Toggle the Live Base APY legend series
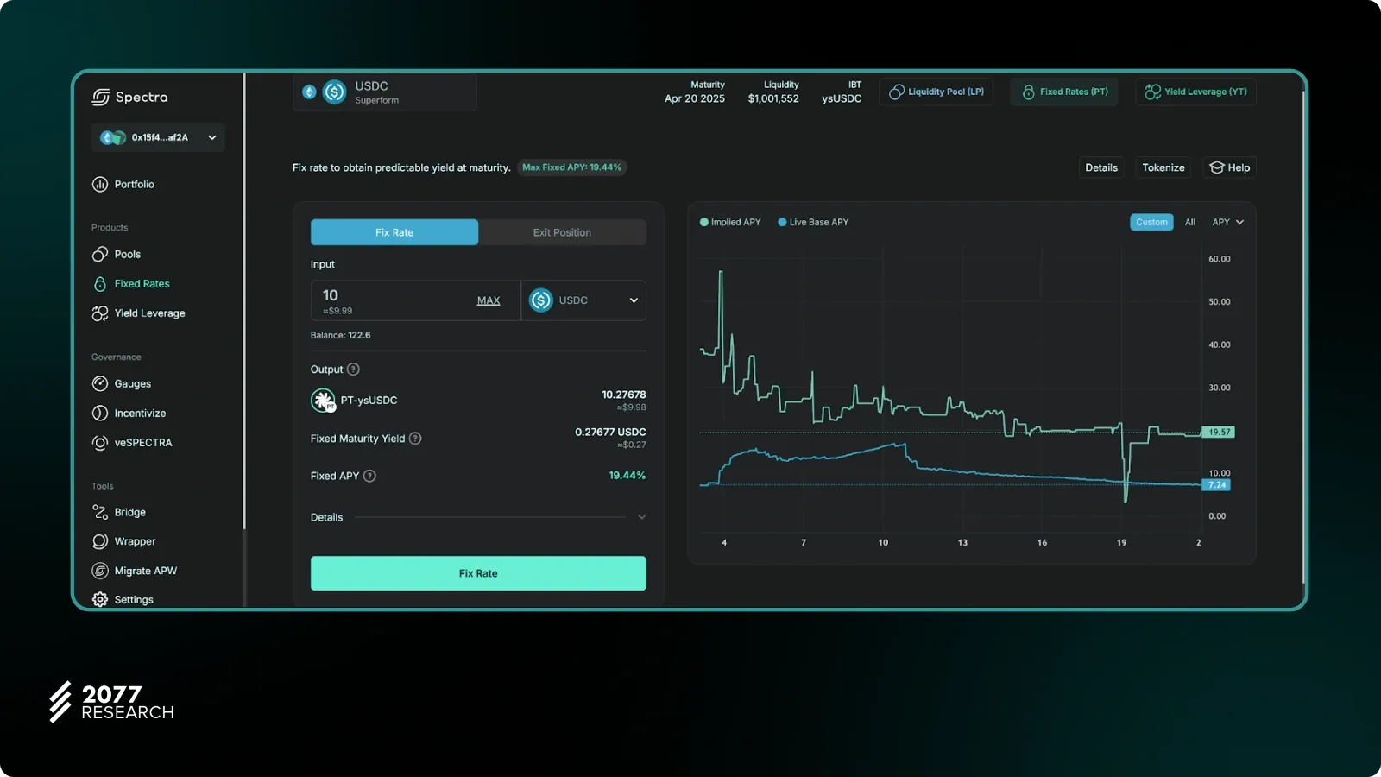 [813, 223]
